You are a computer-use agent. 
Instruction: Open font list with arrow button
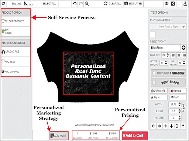point(183,48)
